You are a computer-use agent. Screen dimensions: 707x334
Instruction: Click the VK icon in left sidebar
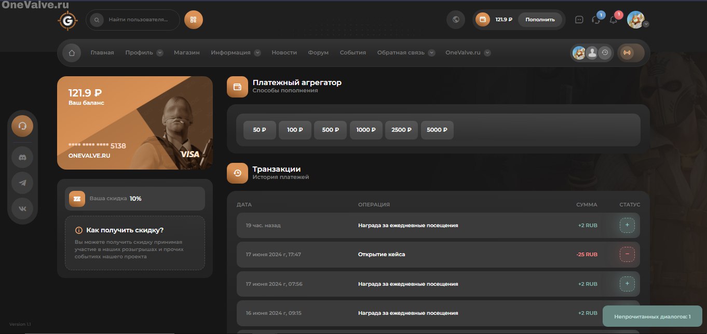22,208
